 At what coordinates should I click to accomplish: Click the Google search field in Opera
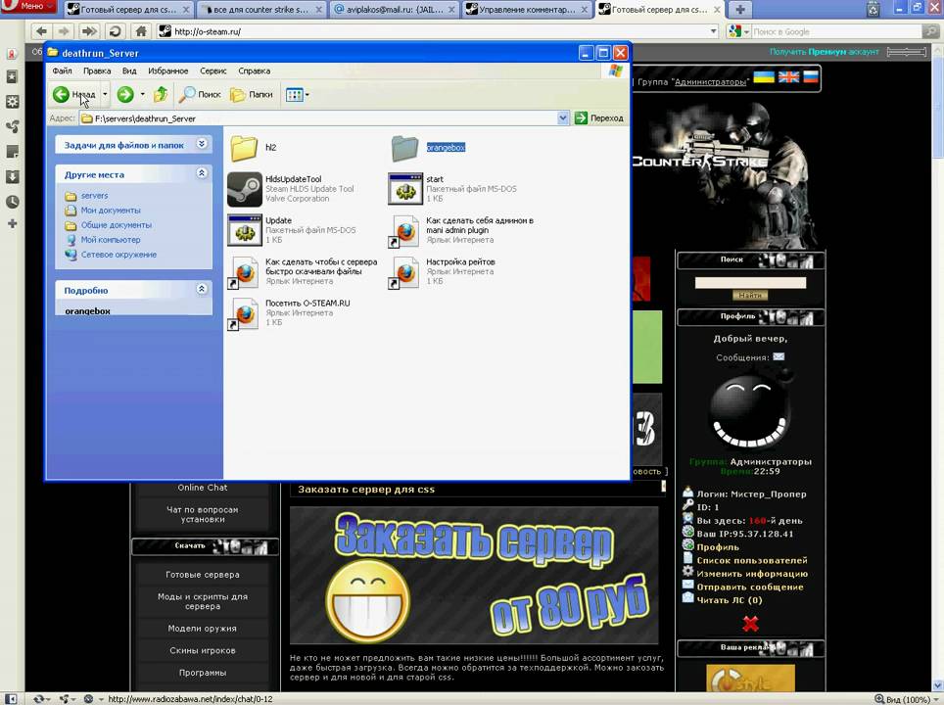(x=837, y=32)
